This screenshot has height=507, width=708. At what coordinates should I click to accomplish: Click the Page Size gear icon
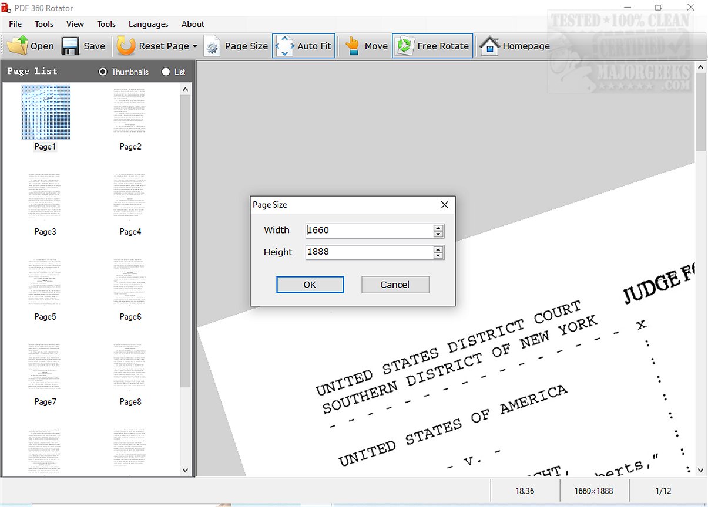point(213,46)
